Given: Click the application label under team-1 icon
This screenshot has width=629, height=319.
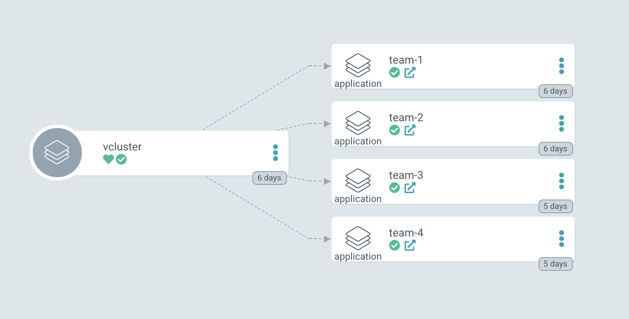Looking at the screenshot, I should pos(358,84).
